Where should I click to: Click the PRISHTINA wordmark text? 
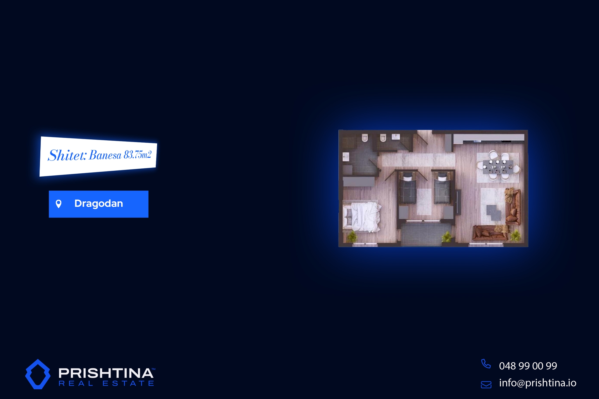(106, 373)
